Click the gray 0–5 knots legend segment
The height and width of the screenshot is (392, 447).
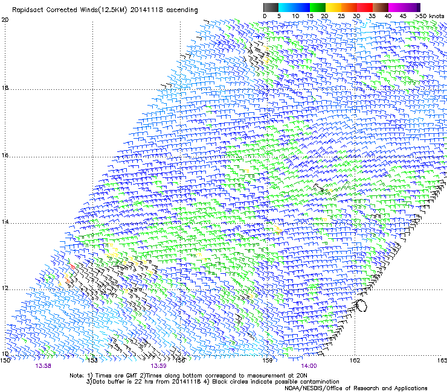(x=271, y=7)
